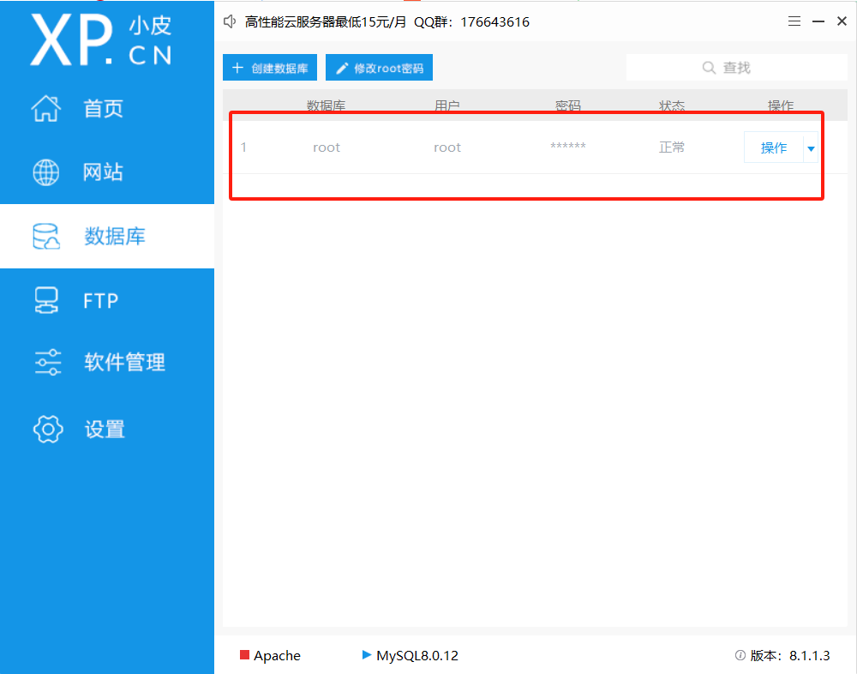Click the 操作 button in root row
The image size is (857, 674).
click(773, 147)
